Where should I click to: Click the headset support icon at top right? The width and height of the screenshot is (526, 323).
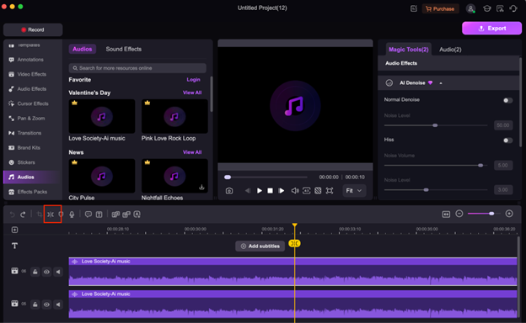(x=513, y=8)
